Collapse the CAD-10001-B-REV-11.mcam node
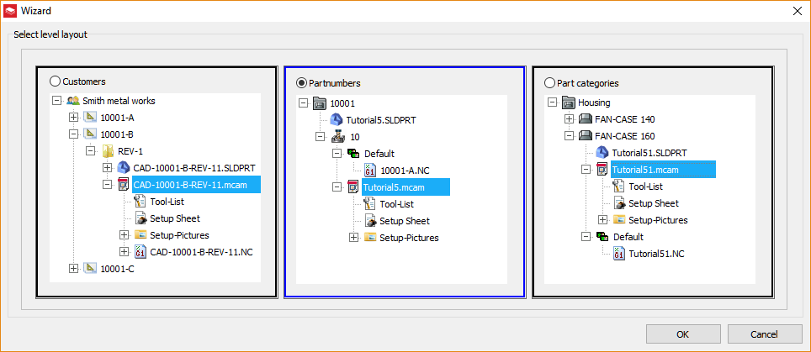This screenshot has height=352, width=811. click(x=107, y=184)
